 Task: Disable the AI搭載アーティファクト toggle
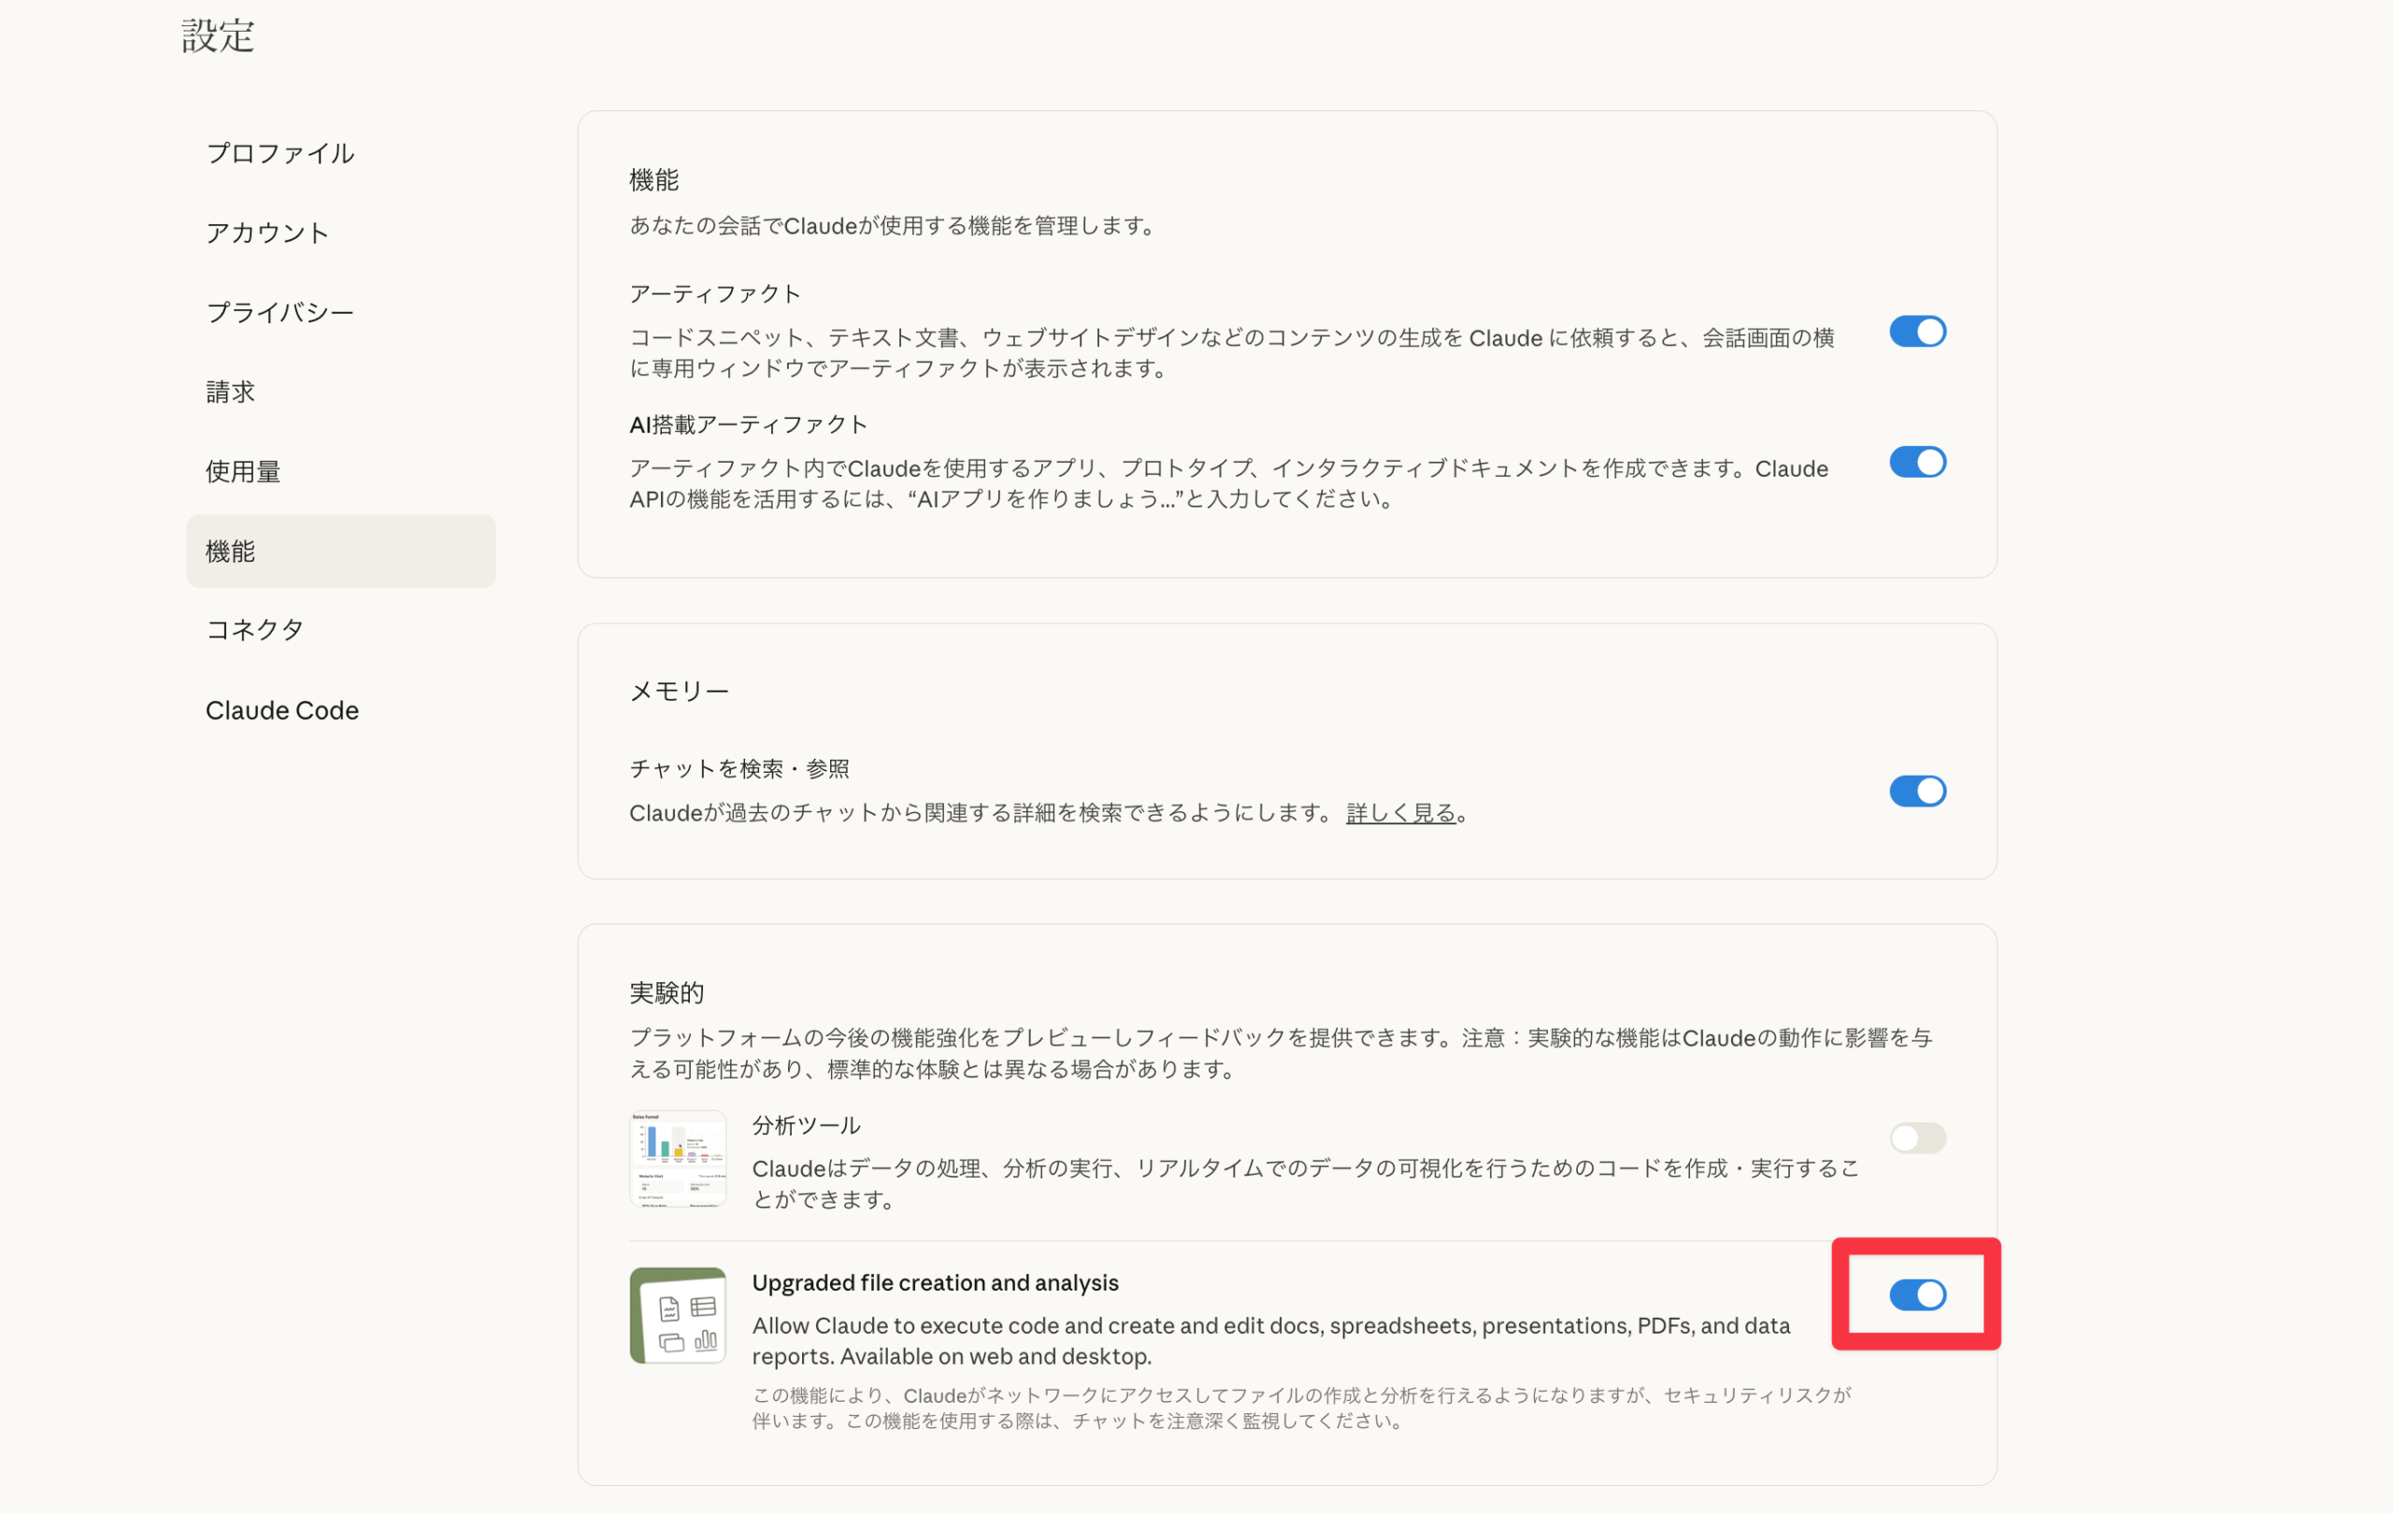(x=1917, y=462)
